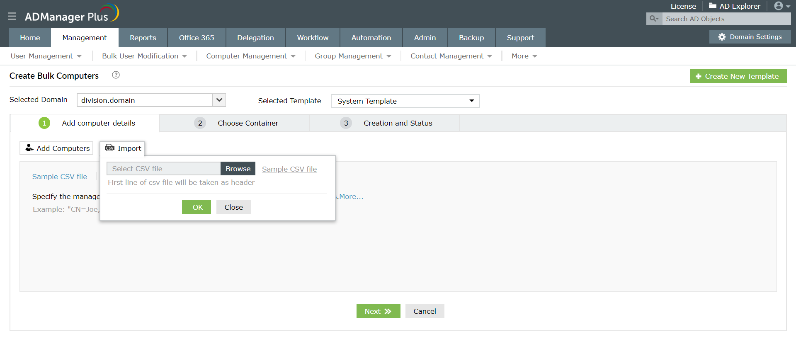Click step 3 number badge
The height and width of the screenshot is (349, 796).
pyautogui.click(x=346, y=123)
